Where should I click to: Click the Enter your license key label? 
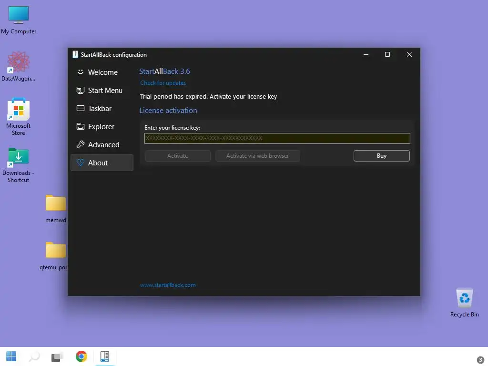coord(172,128)
